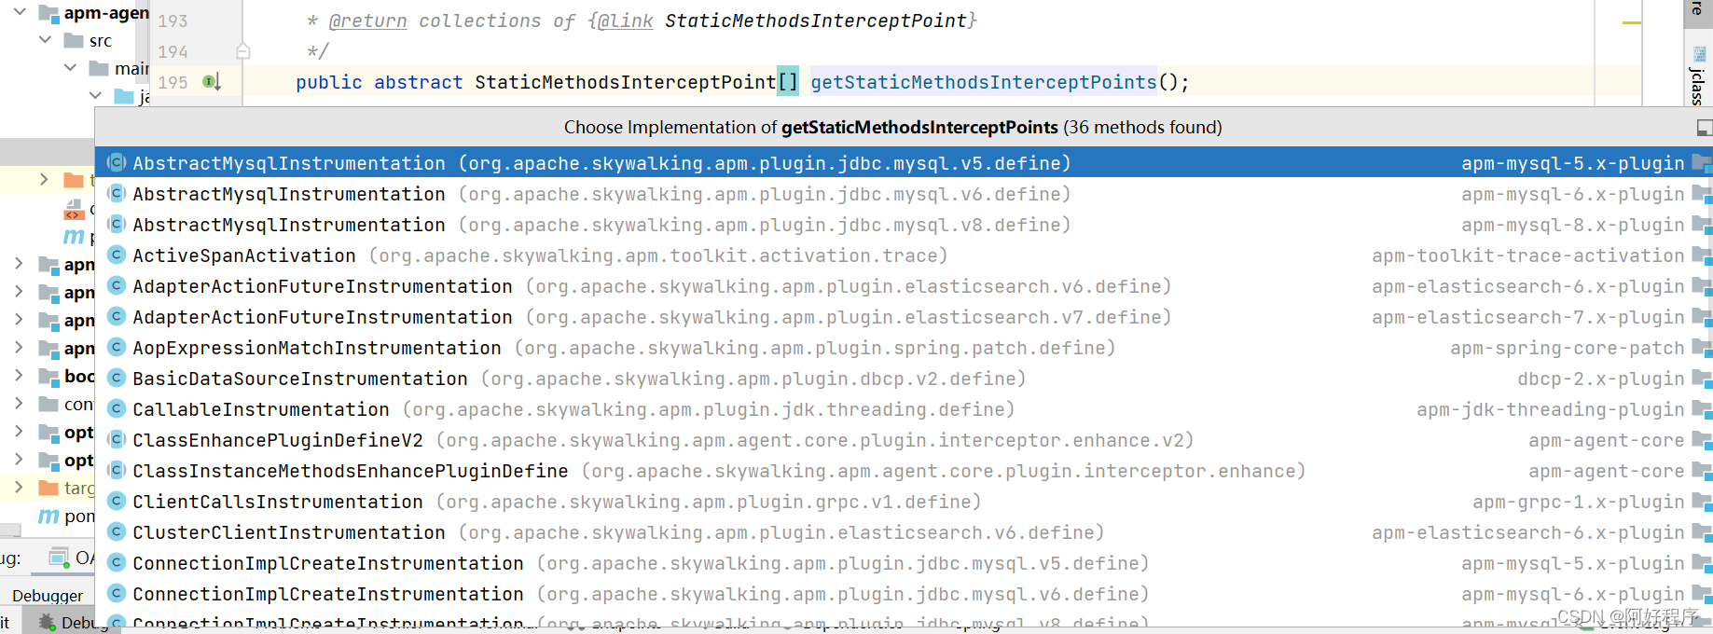Collapse the src folder node

point(45,39)
